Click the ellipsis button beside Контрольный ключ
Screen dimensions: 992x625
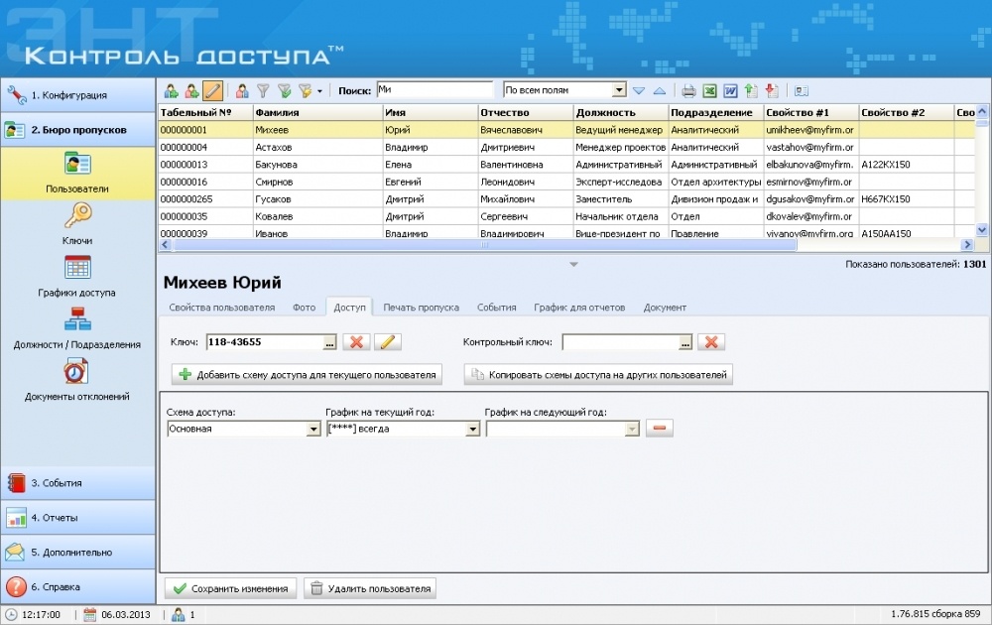(x=685, y=342)
